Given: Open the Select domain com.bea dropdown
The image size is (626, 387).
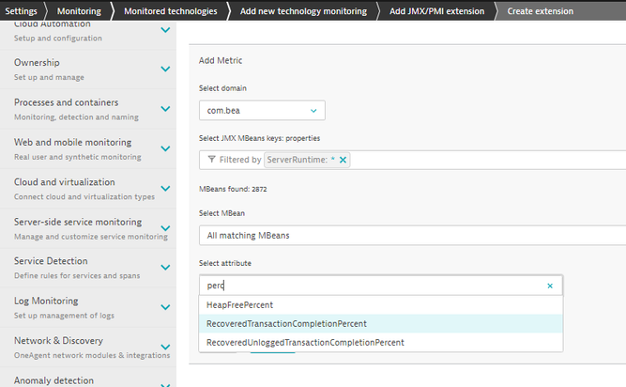Looking at the screenshot, I should pos(262,112).
